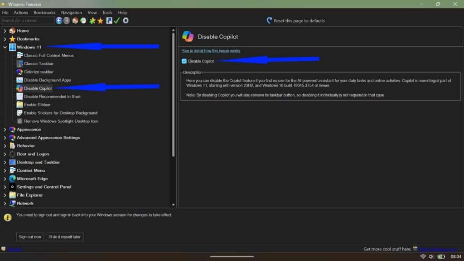Viewport: 464px width, 261px height.
Task: Collapse the Windows 11 tree section
Action: [x=5, y=47]
